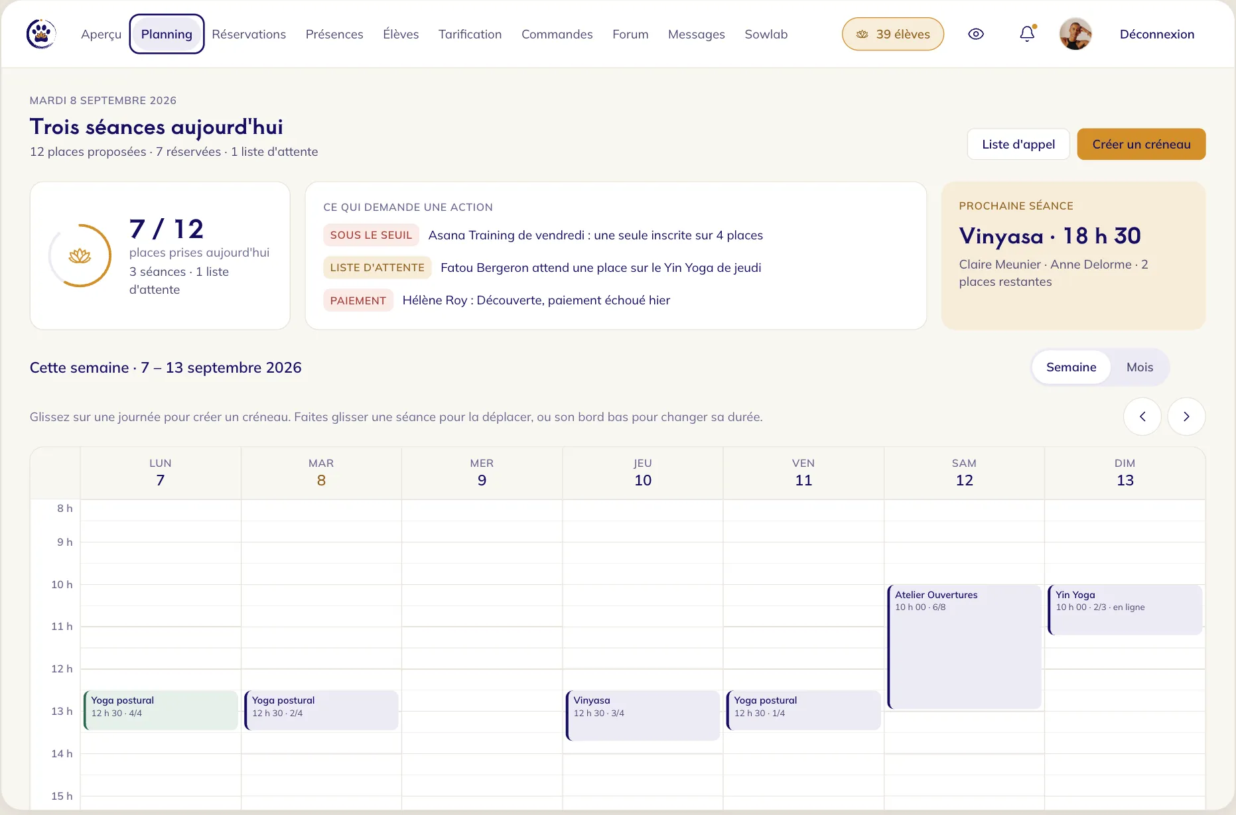Click the 7 / 12 places count
The height and width of the screenshot is (815, 1236).
pyautogui.click(x=166, y=229)
